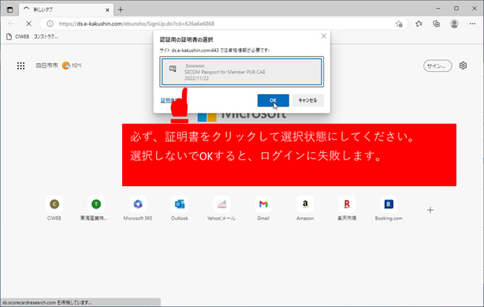Open the Collections icon
This screenshot has height=307, width=484.
pyautogui.click(x=436, y=24)
